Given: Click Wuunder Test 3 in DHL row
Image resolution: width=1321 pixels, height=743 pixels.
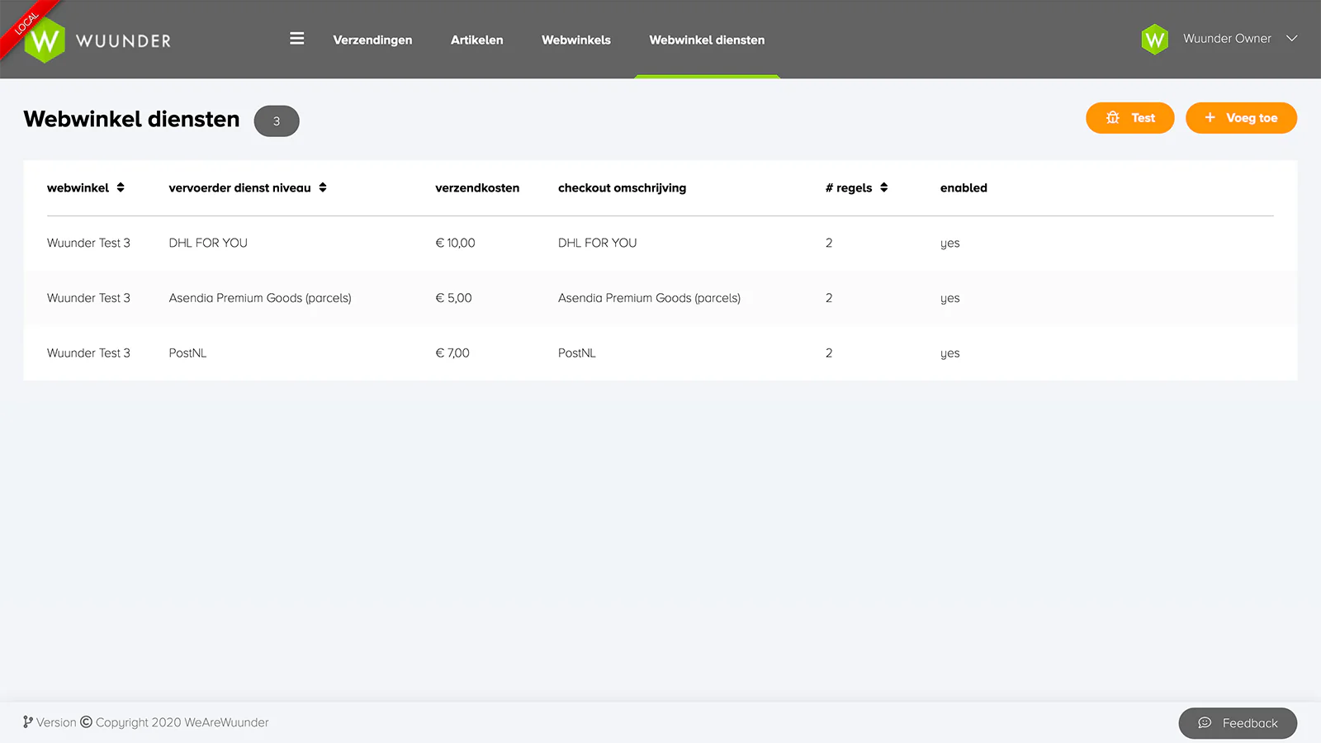Looking at the screenshot, I should 88,243.
